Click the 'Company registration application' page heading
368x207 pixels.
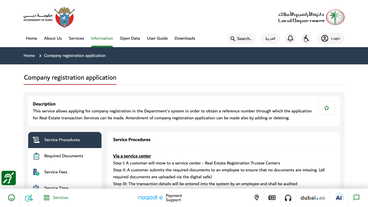70,78
